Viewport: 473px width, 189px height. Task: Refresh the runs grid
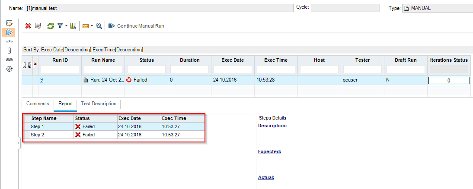pyautogui.click(x=51, y=26)
